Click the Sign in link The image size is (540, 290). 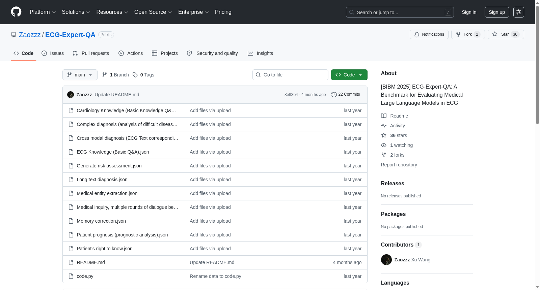pos(469,12)
